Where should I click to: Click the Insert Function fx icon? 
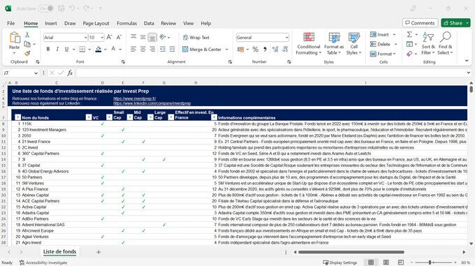pyautogui.click(x=70, y=73)
